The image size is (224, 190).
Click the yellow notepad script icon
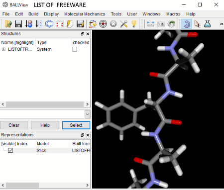click(x=70, y=24)
